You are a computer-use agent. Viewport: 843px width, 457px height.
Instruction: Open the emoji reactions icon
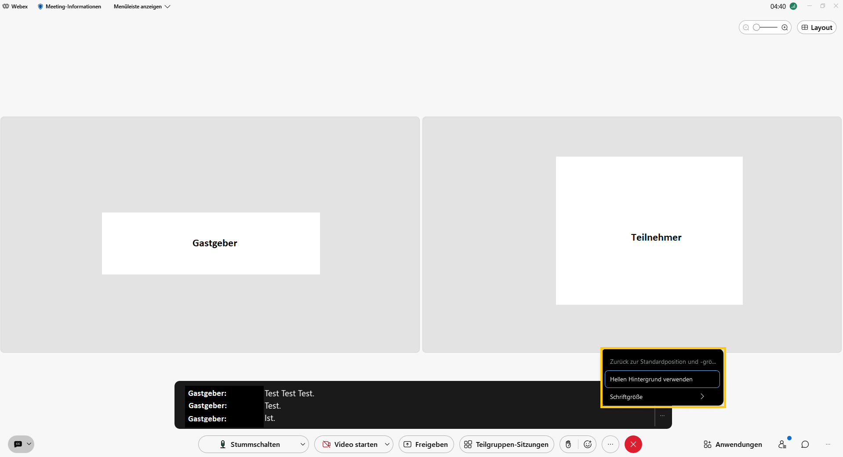588,444
